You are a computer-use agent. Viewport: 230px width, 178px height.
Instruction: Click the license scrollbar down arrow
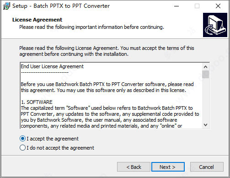pos(205,125)
